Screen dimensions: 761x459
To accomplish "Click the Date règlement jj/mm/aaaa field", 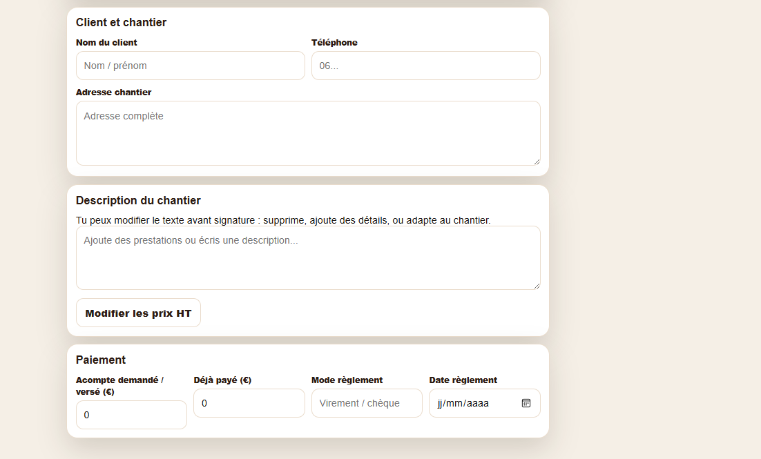I will (484, 403).
